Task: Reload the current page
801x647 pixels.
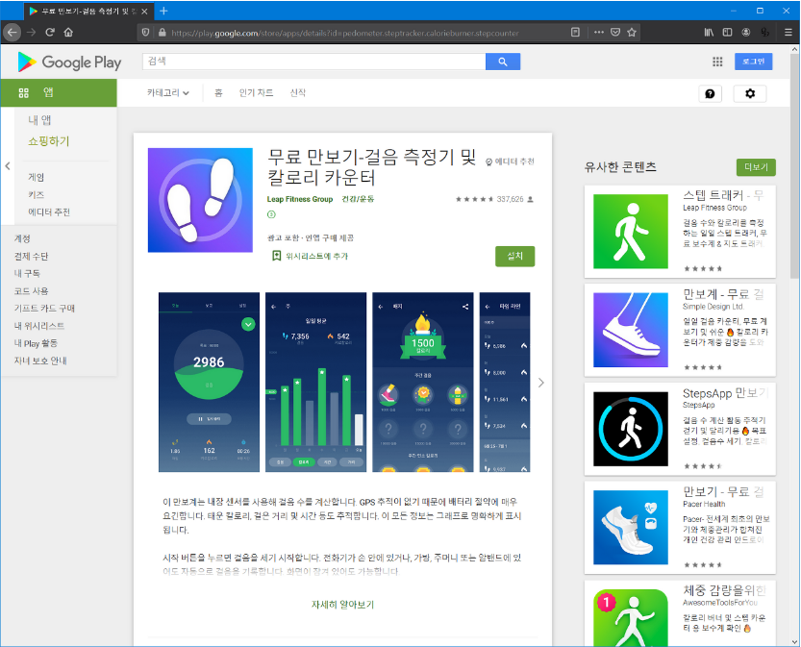Action: click(50, 32)
